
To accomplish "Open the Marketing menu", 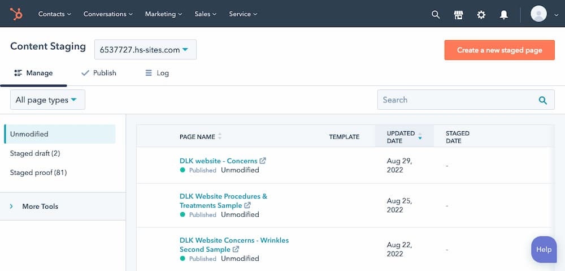I will [x=164, y=14].
